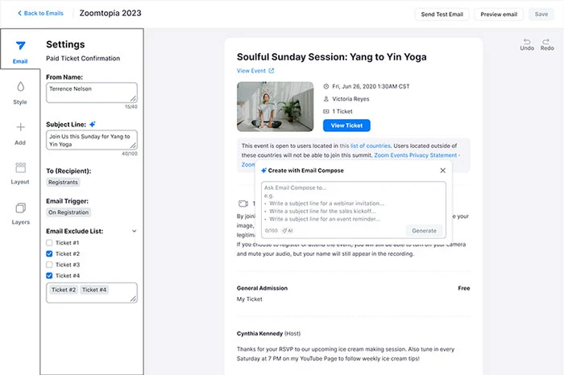Check the Ticket #3 checkbox

[50, 265]
